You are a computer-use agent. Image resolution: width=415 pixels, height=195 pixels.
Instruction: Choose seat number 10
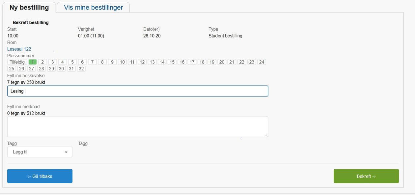(122, 62)
